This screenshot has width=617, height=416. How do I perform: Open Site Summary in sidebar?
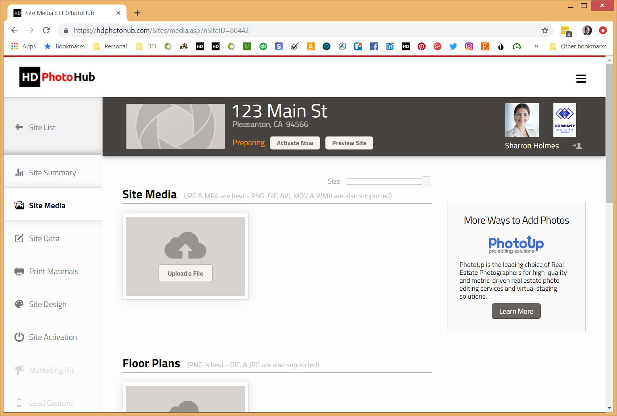[46, 173]
